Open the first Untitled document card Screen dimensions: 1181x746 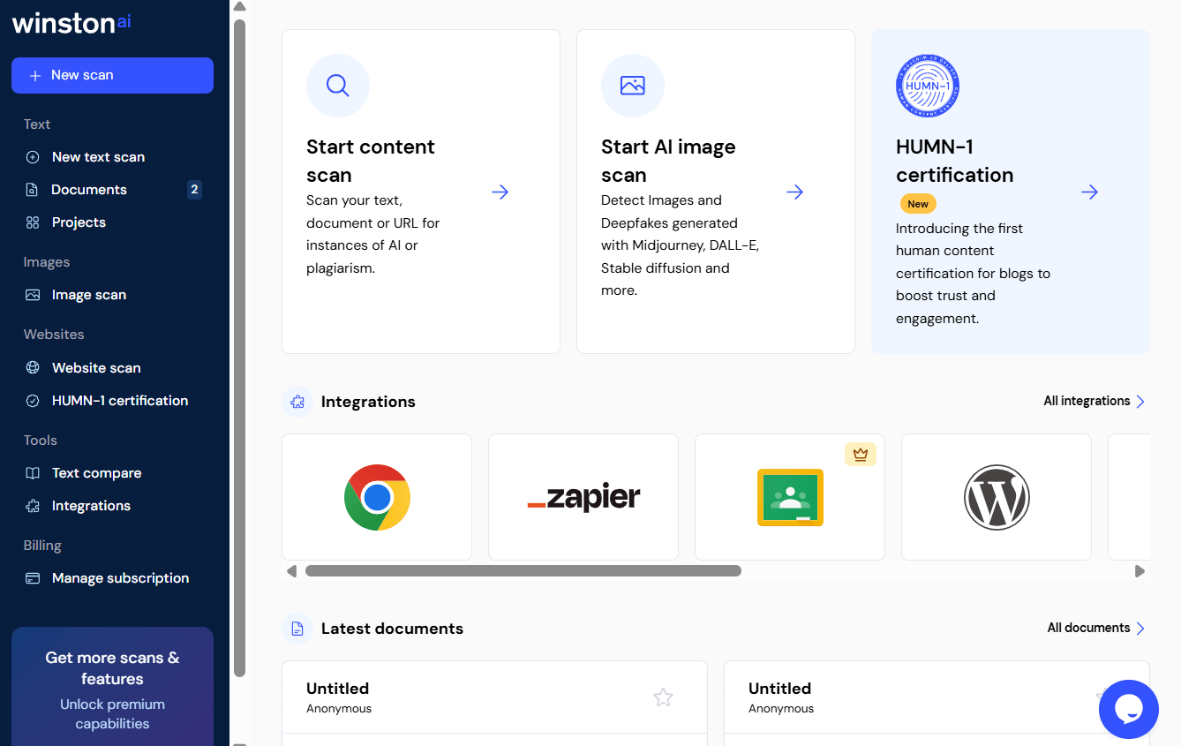click(494, 703)
